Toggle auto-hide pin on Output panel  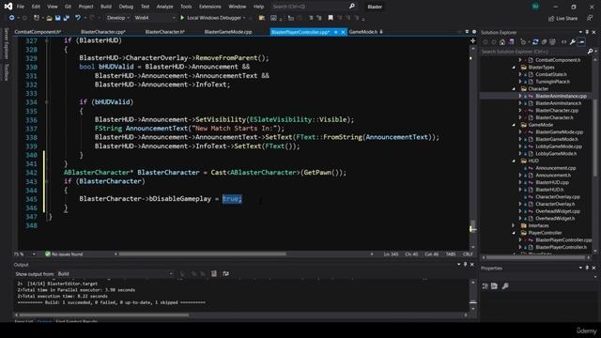(x=466, y=265)
